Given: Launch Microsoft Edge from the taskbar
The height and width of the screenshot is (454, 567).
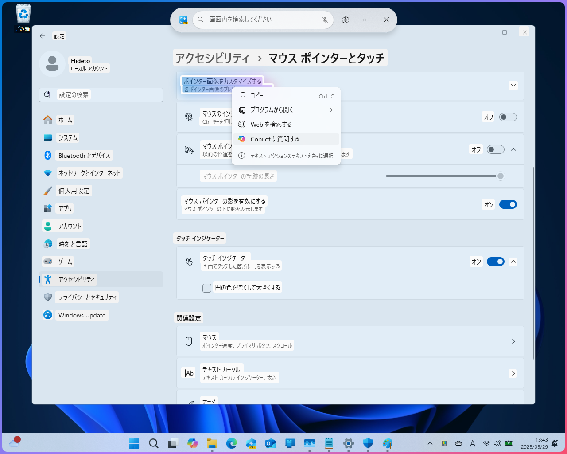Looking at the screenshot, I should pyautogui.click(x=231, y=443).
